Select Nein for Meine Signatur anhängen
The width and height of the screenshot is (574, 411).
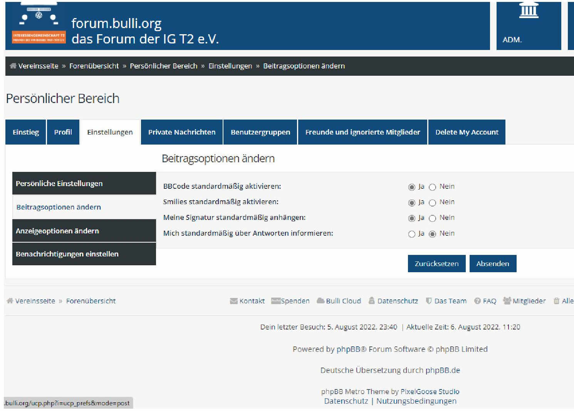pyautogui.click(x=432, y=218)
